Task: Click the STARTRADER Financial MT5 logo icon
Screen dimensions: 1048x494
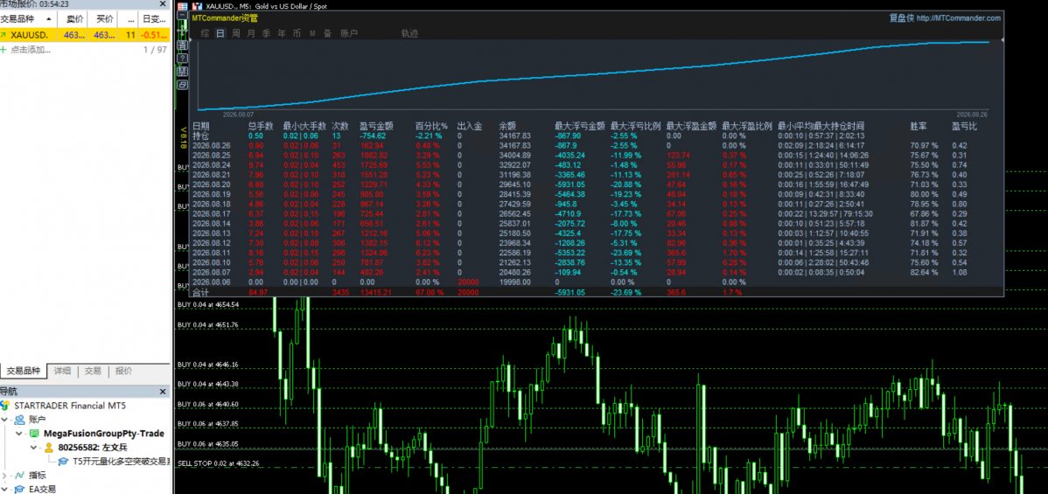Action: click(x=5, y=406)
